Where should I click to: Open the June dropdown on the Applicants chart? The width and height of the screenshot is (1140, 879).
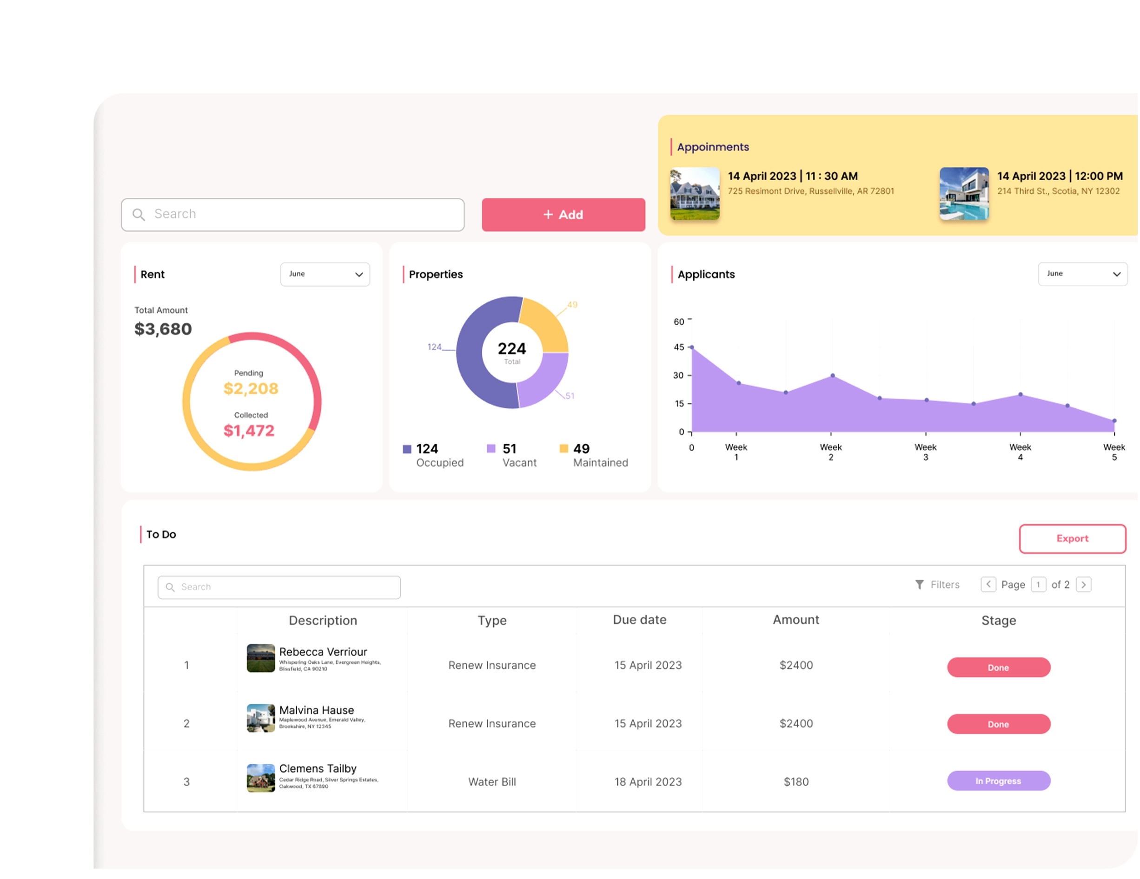coord(1083,273)
